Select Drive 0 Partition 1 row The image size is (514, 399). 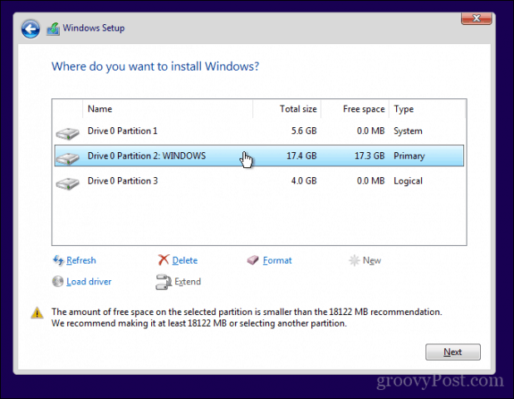point(259,131)
